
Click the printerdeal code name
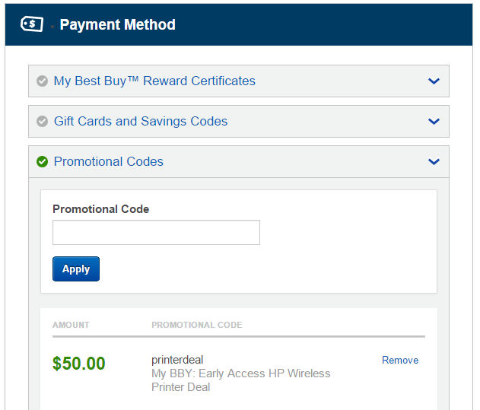(x=177, y=360)
